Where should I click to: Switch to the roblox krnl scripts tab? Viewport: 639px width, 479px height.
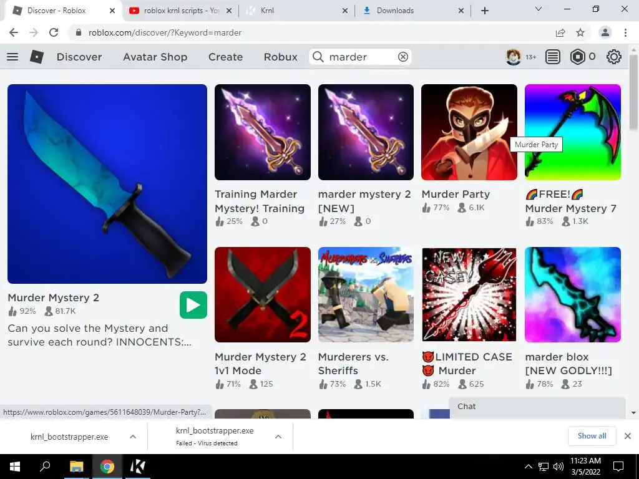click(x=180, y=11)
